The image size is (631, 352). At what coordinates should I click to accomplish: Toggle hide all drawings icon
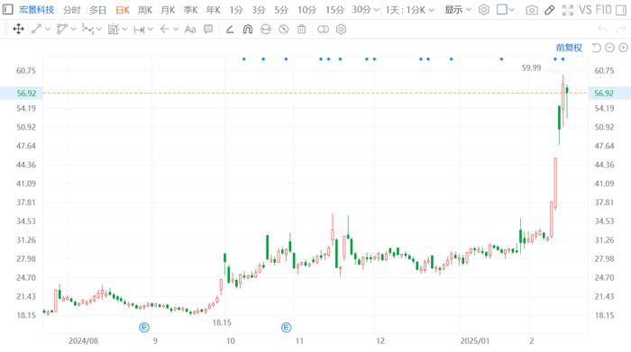(x=284, y=29)
